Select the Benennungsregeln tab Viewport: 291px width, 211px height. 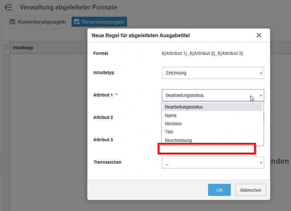[x=103, y=22]
